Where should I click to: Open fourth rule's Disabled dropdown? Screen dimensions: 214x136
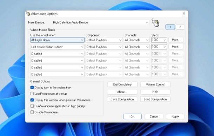57,61
